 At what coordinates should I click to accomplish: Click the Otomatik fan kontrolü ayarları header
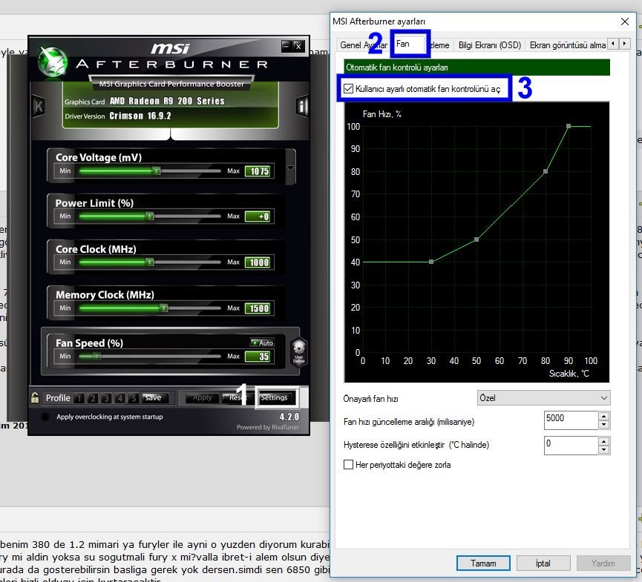pos(477,67)
